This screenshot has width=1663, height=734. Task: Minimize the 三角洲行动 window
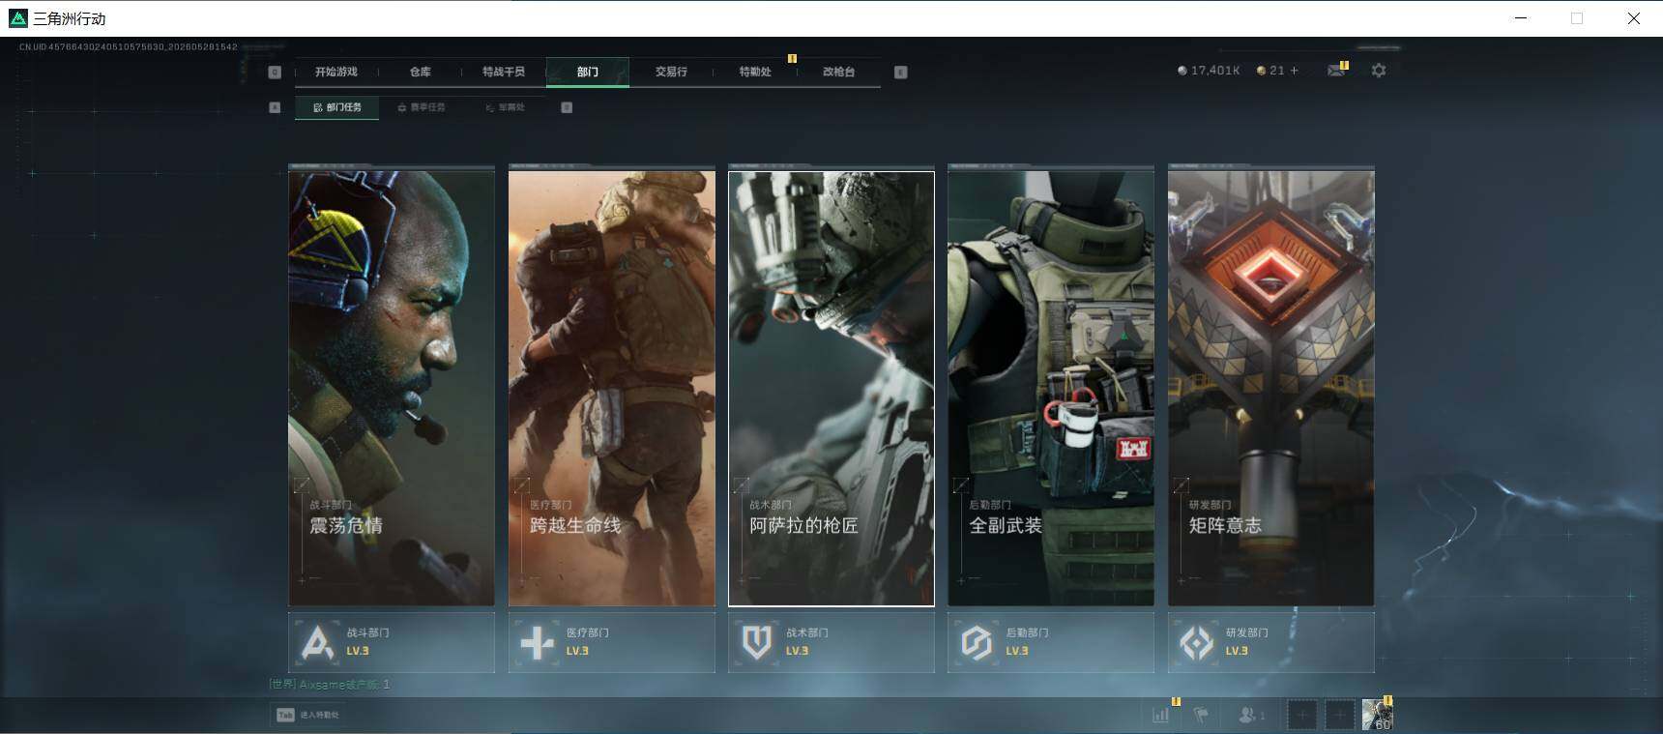(1521, 18)
